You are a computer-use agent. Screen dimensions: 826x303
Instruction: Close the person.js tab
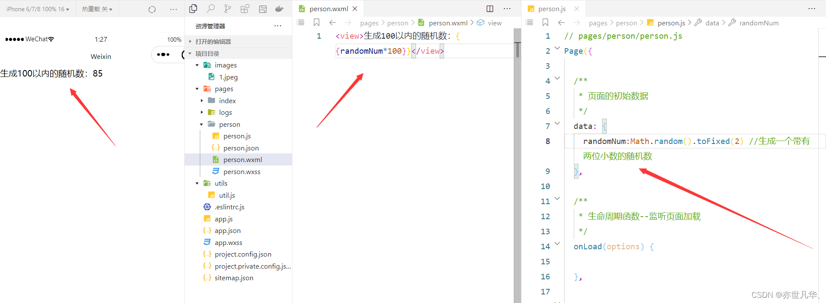pos(577,9)
